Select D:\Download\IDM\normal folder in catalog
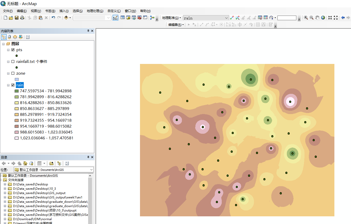 pyautogui.click(x=32, y=219)
